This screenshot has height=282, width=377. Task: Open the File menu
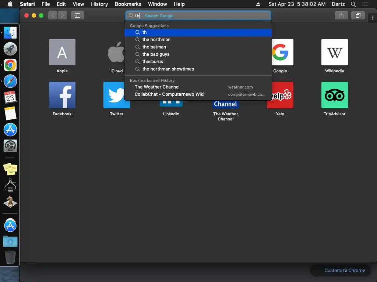(46, 4)
